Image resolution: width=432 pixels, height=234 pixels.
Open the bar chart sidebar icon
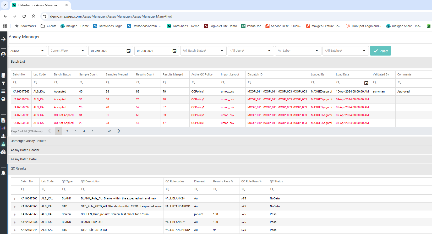coord(3,128)
